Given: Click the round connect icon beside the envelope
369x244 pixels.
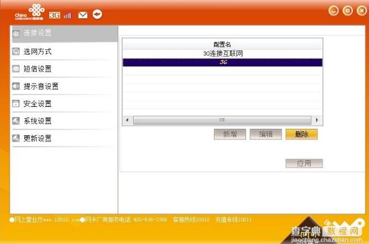Looking at the screenshot, I should 97,15.
